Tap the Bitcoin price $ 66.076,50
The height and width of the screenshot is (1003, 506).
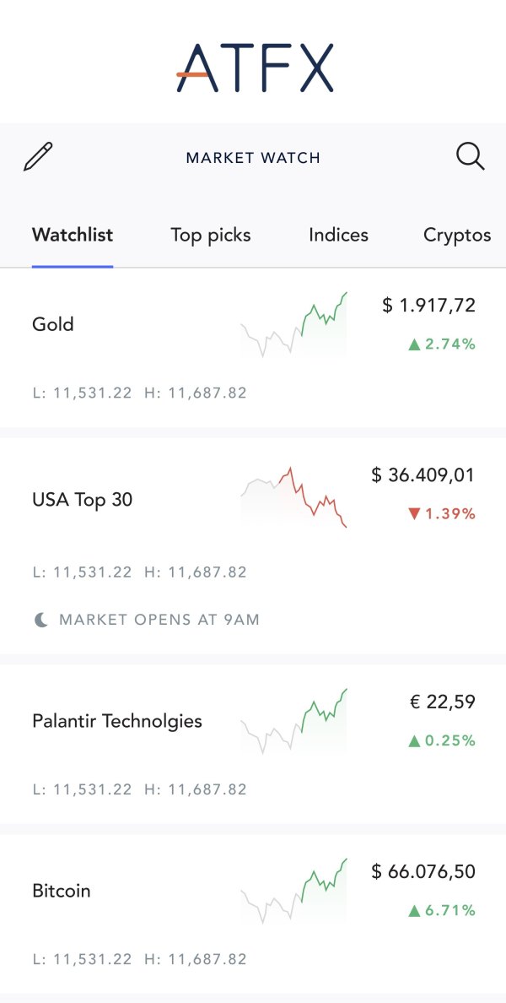pos(423,871)
